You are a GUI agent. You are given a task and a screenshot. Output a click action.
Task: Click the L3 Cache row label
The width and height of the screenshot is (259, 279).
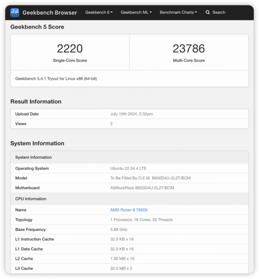(x=24, y=268)
